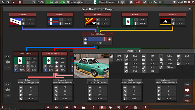This screenshot has width=195, height=110.
Task: Click the heart icon left of the share bar
Action: pyautogui.click(x=85, y=39)
